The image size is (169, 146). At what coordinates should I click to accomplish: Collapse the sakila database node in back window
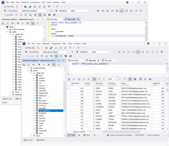(5, 27)
